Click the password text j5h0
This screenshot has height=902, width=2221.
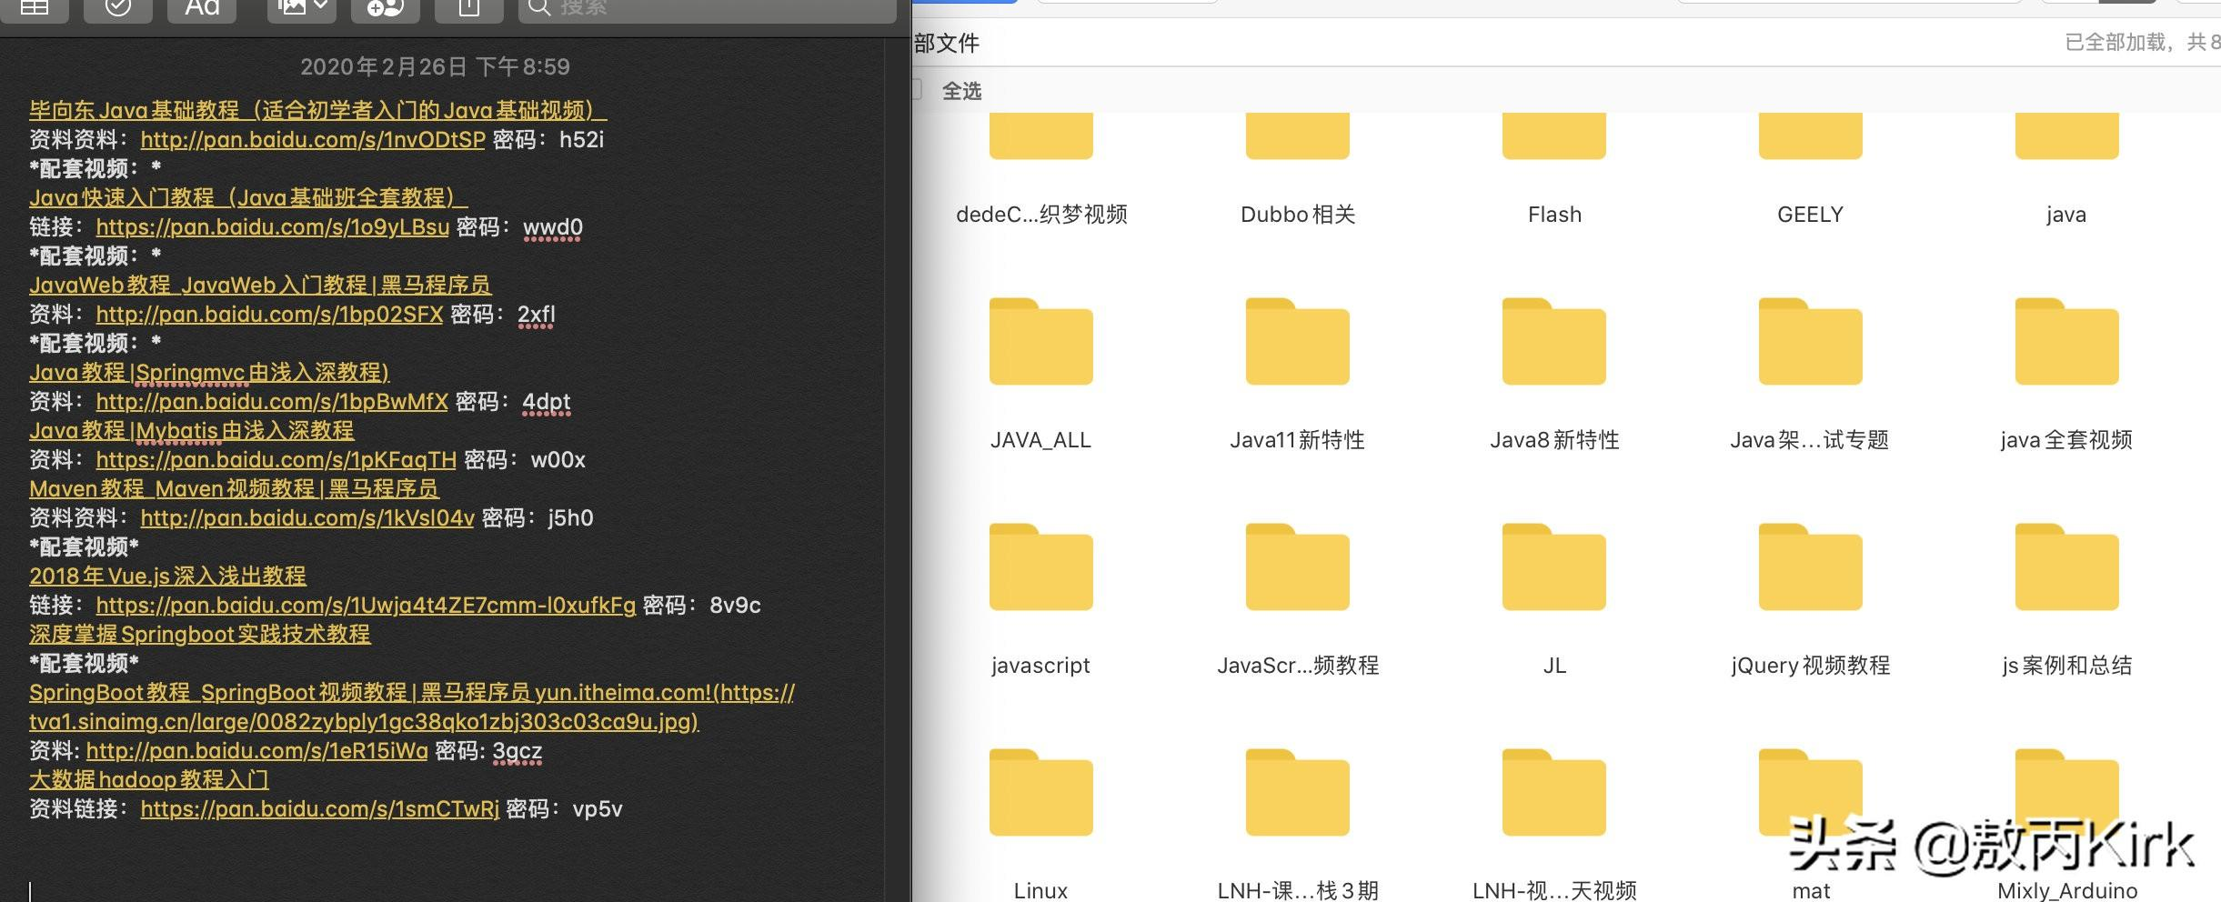click(570, 518)
